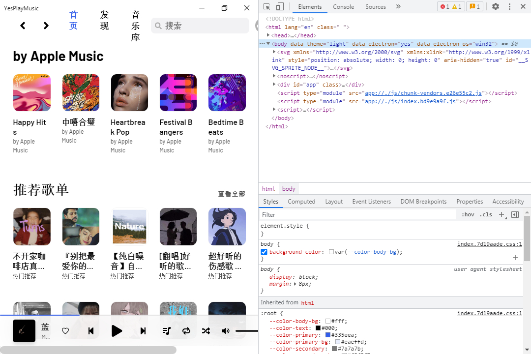
Task: Toggle the .cls class editor
Action: point(486,214)
